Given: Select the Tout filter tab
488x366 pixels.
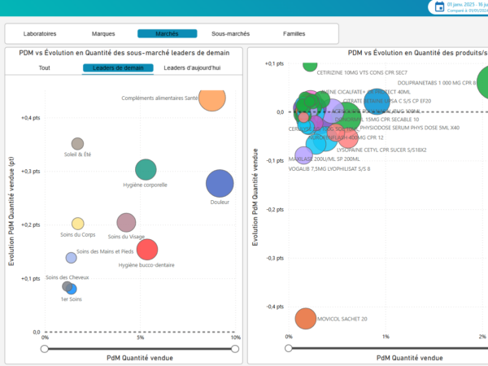Looking at the screenshot, I should [44, 68].
